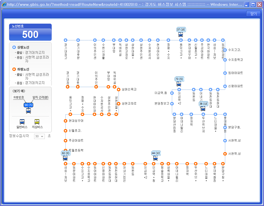Select orange stop marker for 수지고교*
Viewport: 264px width, 206px height.
pos(82,164)
